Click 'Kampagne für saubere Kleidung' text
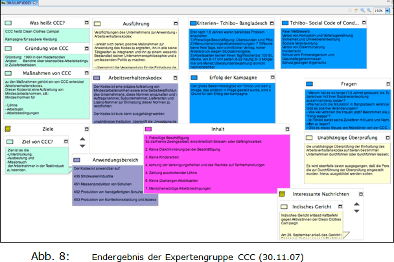 pos(31,39)
